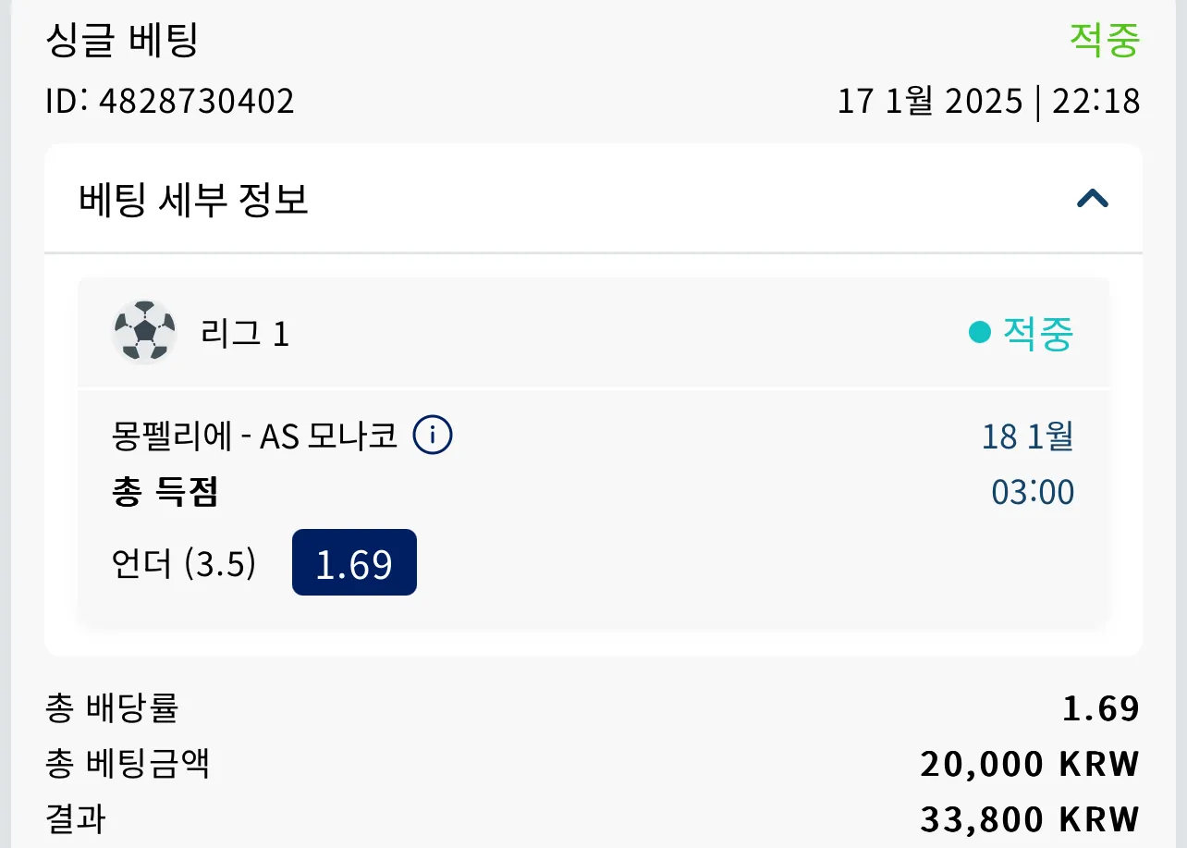Click the teal 적중 label in card
Viewport: 1187px width, 848px height.
coord(1038,333)
